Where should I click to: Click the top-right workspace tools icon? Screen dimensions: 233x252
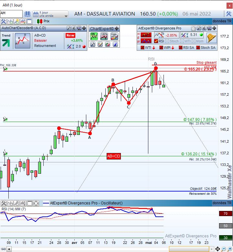(229, 14)
